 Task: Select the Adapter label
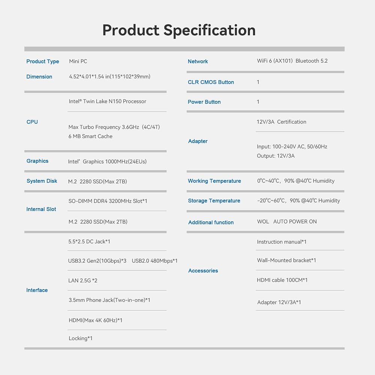(x=198, y=141)
